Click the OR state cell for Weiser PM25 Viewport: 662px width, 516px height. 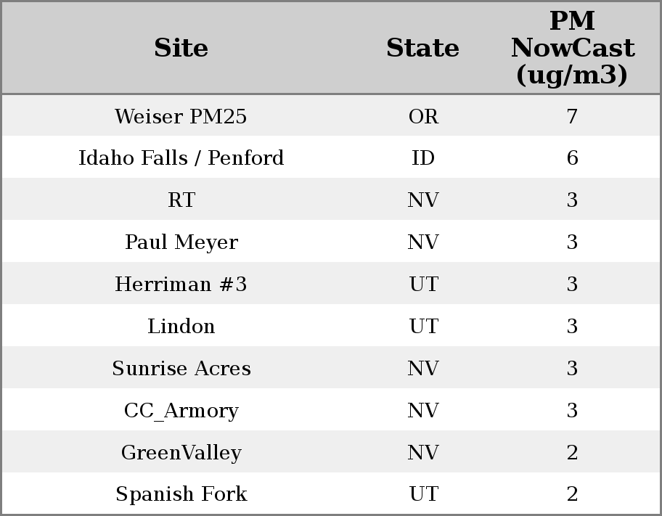pyautogui.click(x=423, y=116)
